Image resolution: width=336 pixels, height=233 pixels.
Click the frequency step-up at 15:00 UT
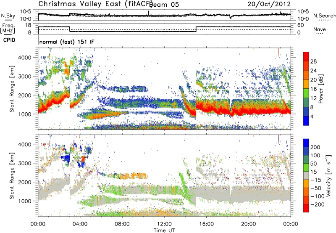click(196, 29)
